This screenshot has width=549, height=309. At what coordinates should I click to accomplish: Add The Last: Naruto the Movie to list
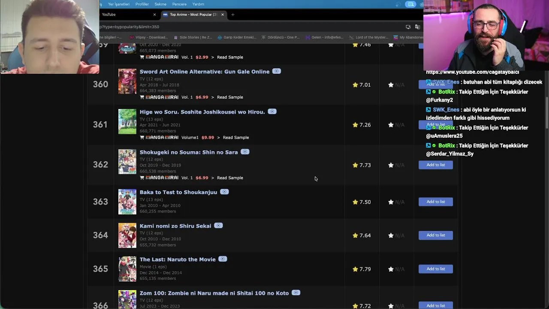click(436, 269)
